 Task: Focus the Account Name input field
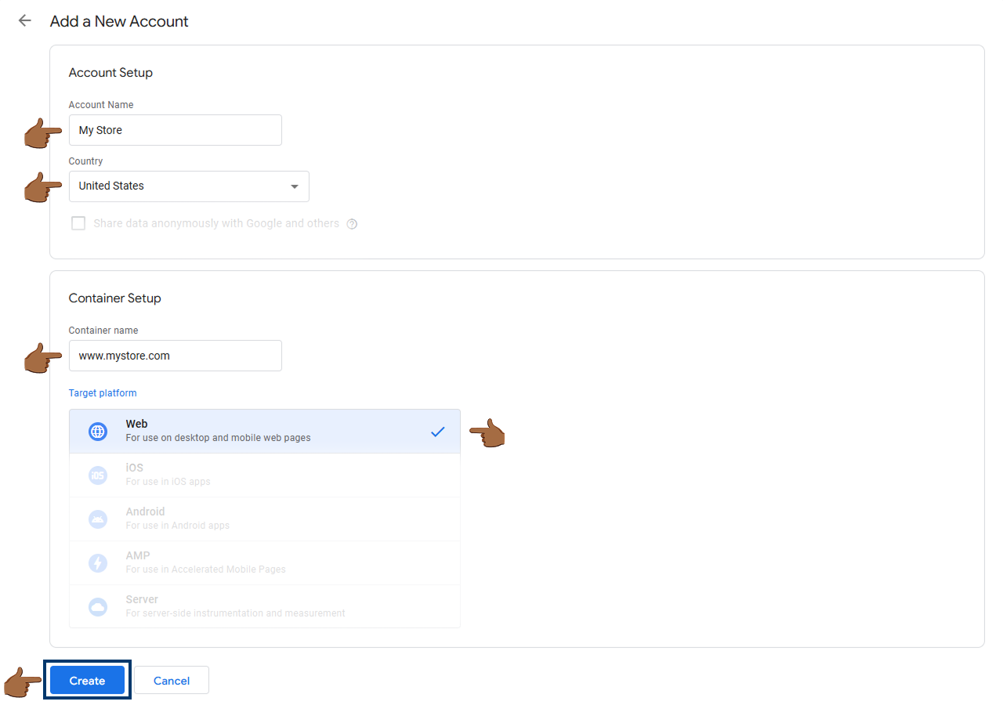point(176,130)
